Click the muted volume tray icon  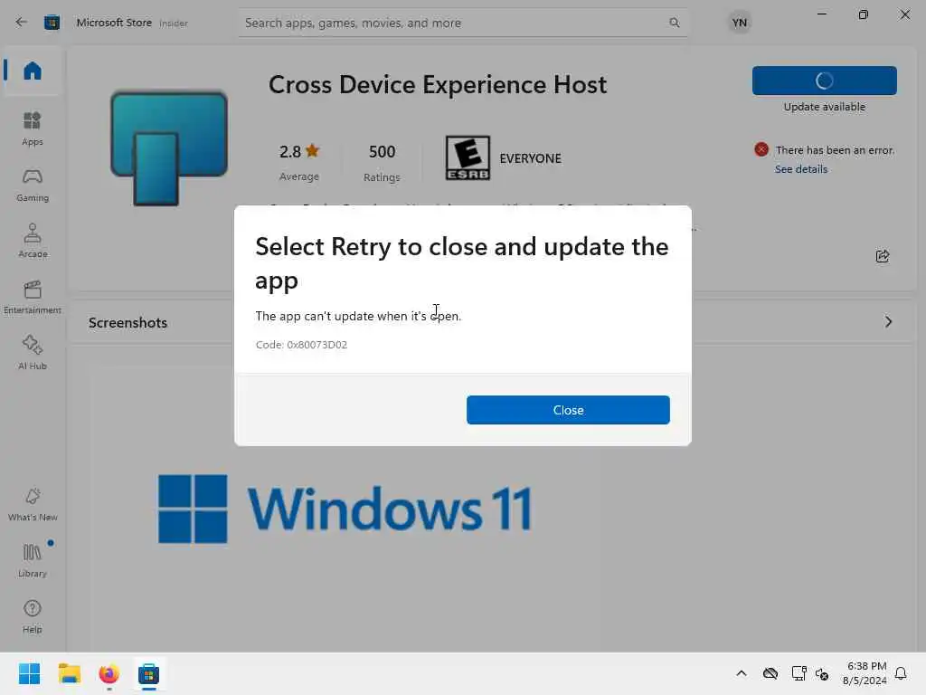point(822,673)
